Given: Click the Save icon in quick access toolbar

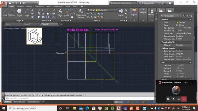Looking at the screenshot, I should click(17, 3).
